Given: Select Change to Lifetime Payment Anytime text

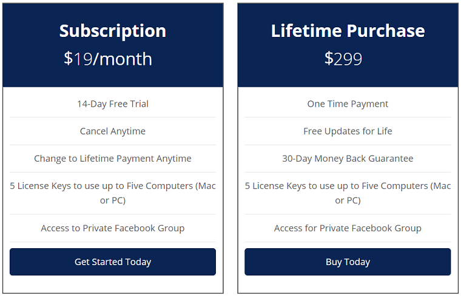Looking at the screenshot, I should (113, 159).
